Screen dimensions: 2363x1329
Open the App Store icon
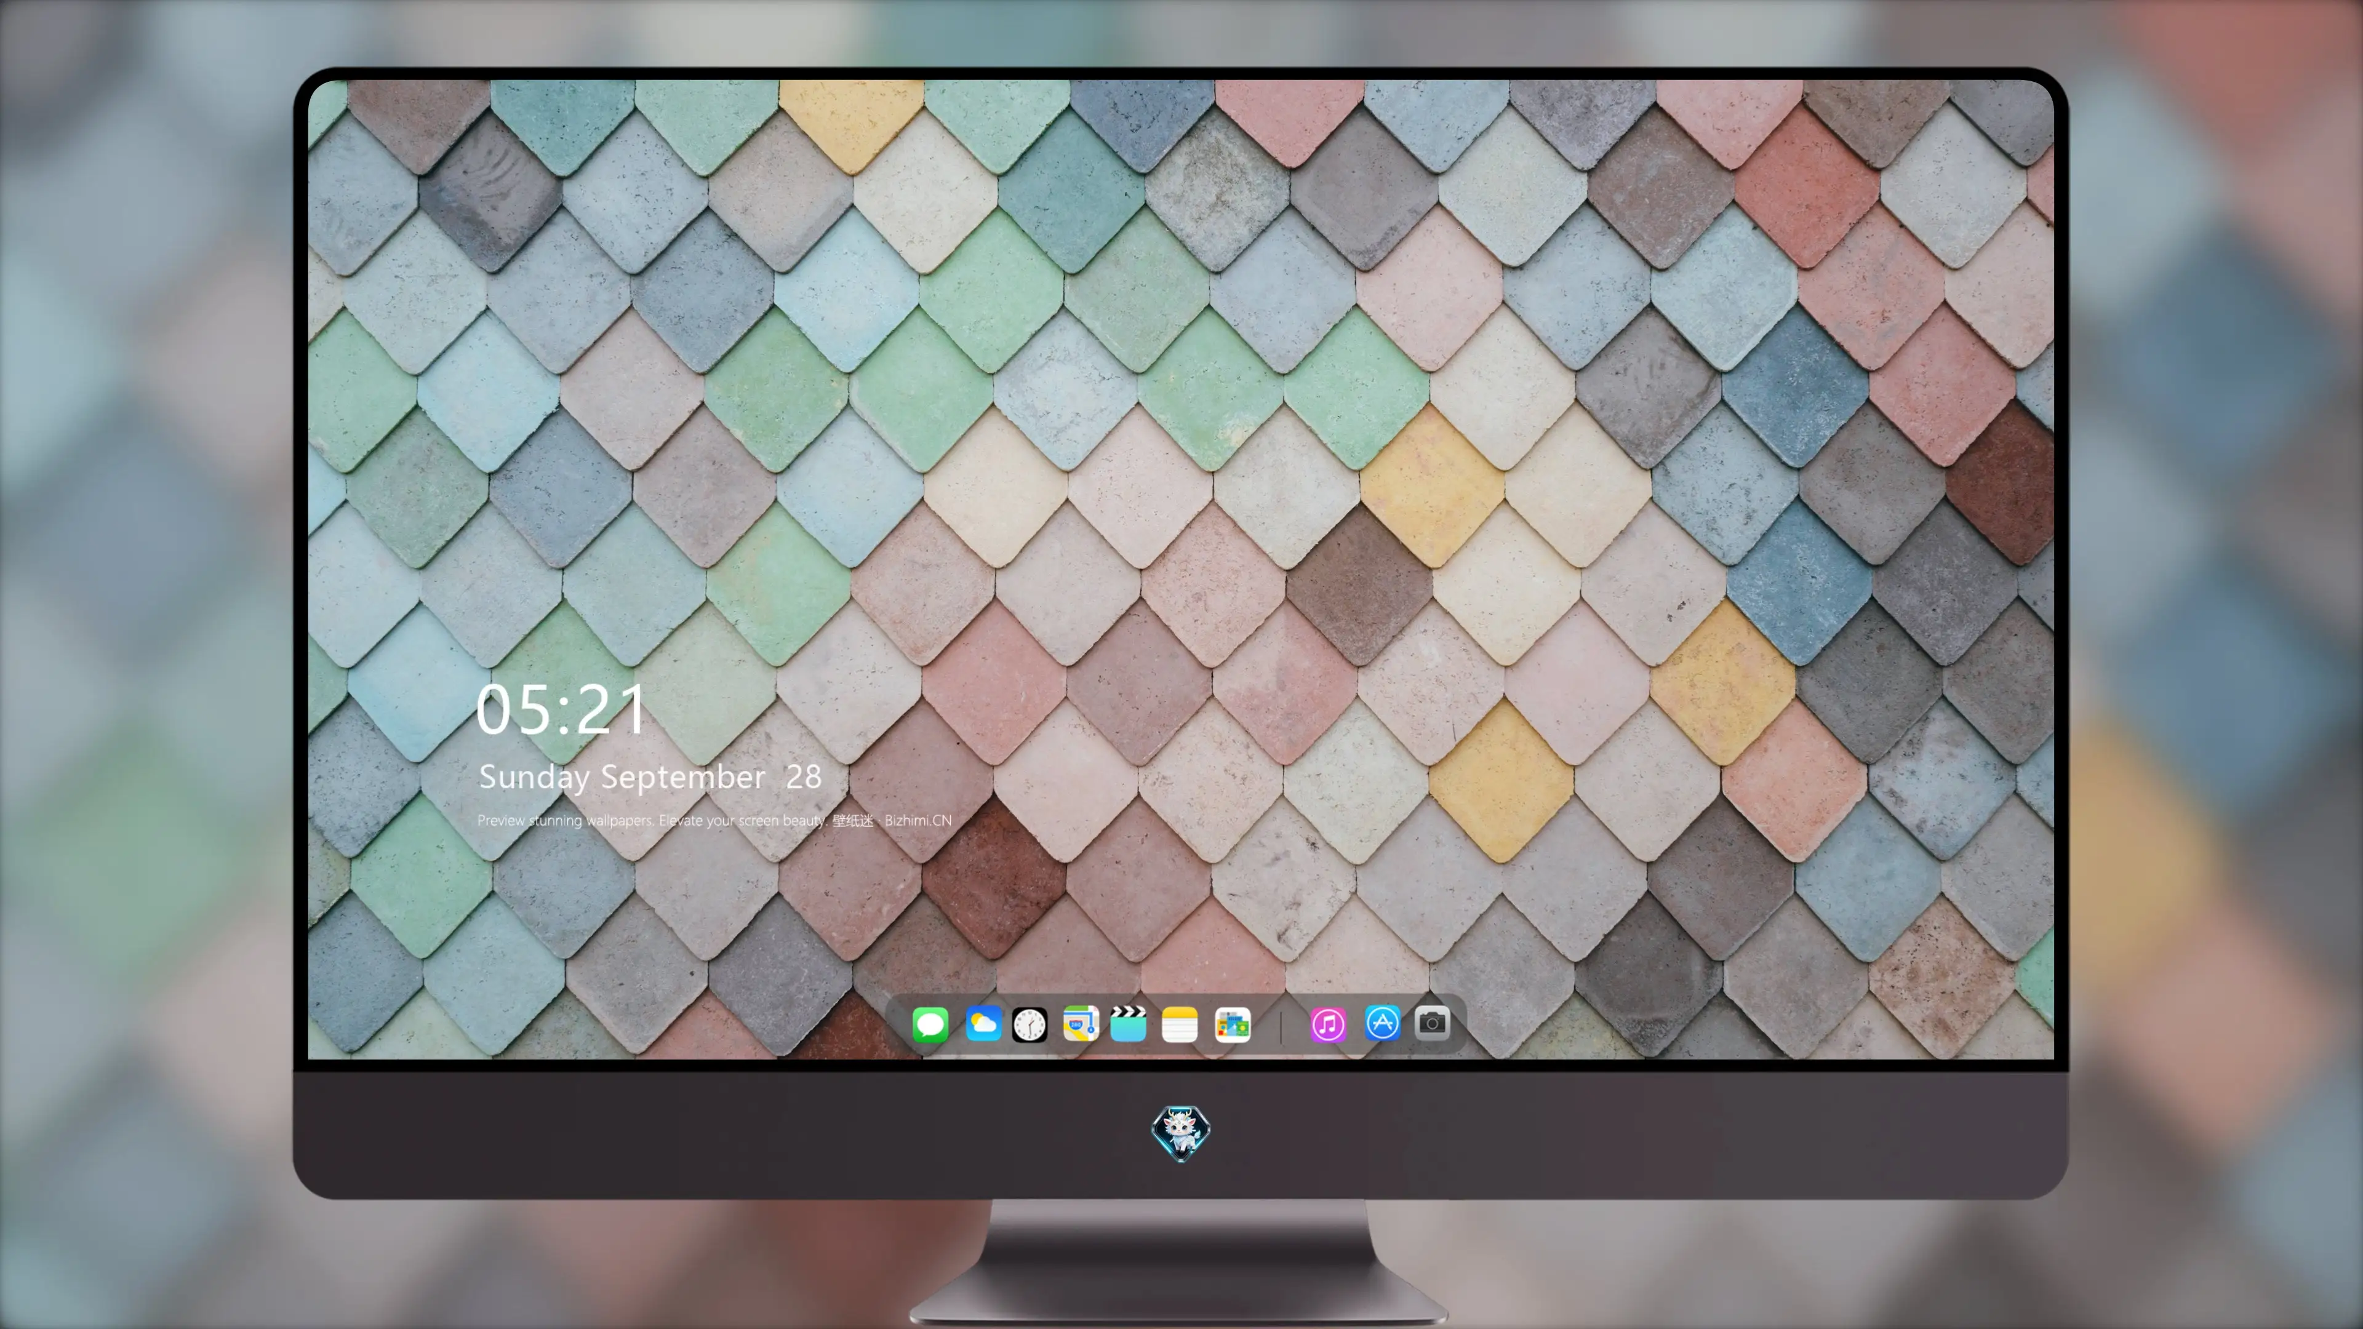(x=1382, y=1024)
